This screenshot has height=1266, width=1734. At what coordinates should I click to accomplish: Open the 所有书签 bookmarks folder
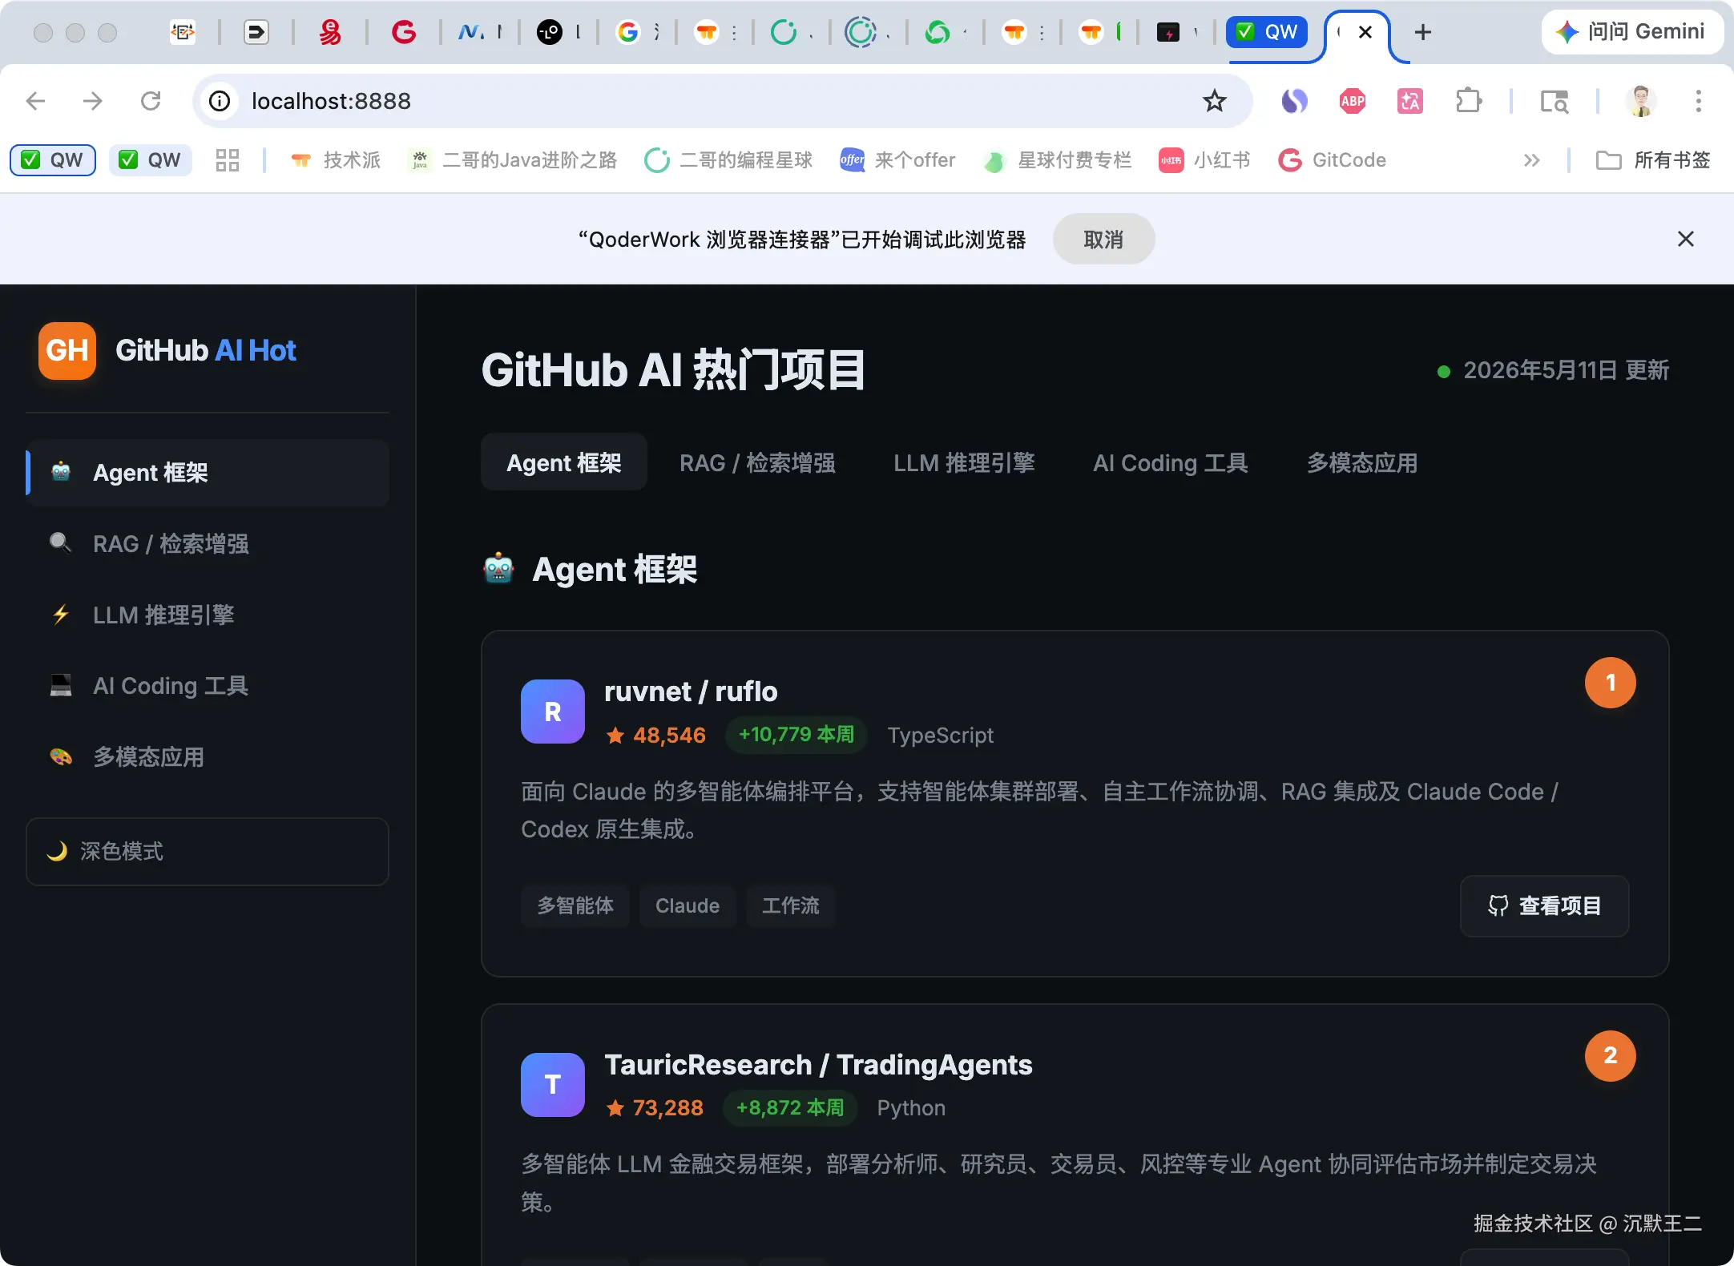[1653, 160]
